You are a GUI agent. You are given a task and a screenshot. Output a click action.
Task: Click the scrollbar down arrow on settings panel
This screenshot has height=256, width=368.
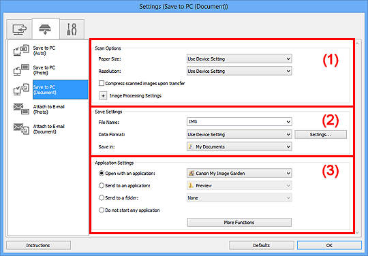[357, 232]
